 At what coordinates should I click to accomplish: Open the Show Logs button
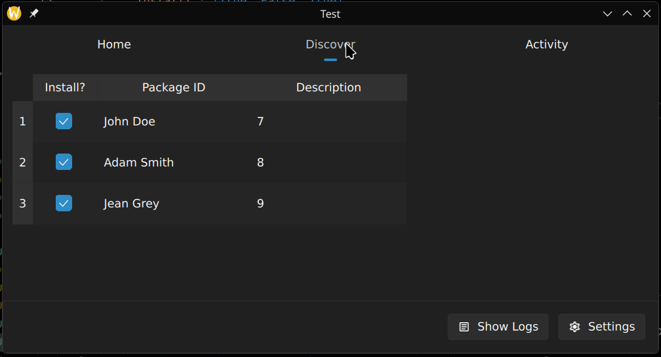point(498,327)
